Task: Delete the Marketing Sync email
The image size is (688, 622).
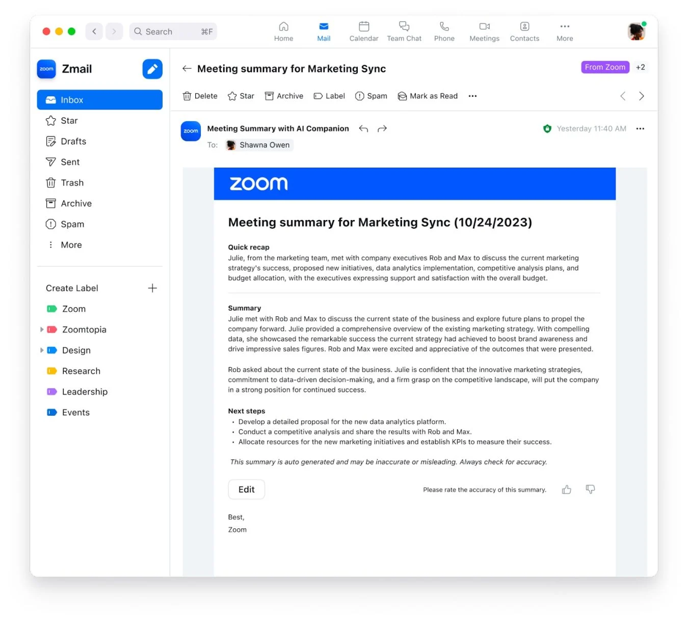Action: (200, 96)
